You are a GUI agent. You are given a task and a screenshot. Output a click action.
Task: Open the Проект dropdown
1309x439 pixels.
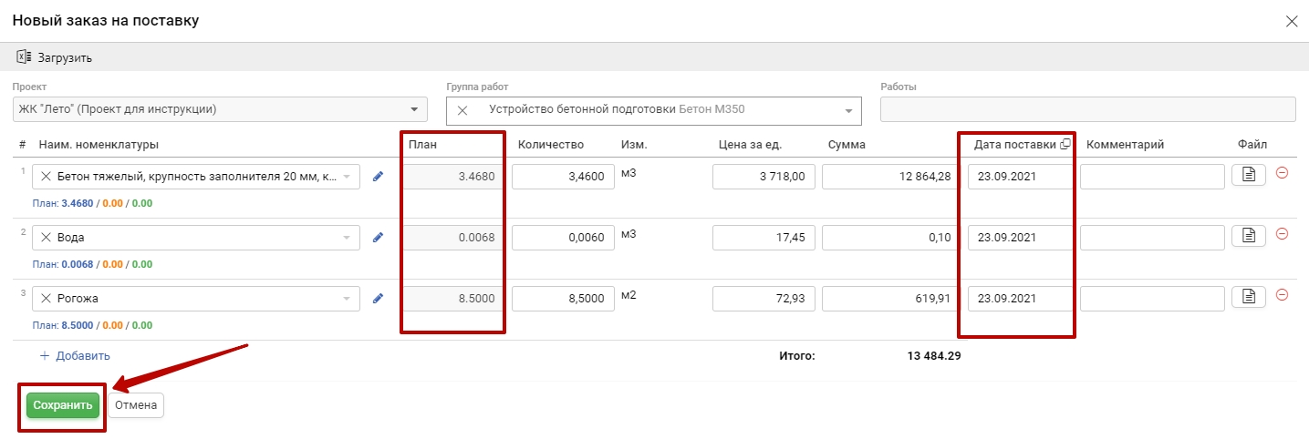pos(415,110)
